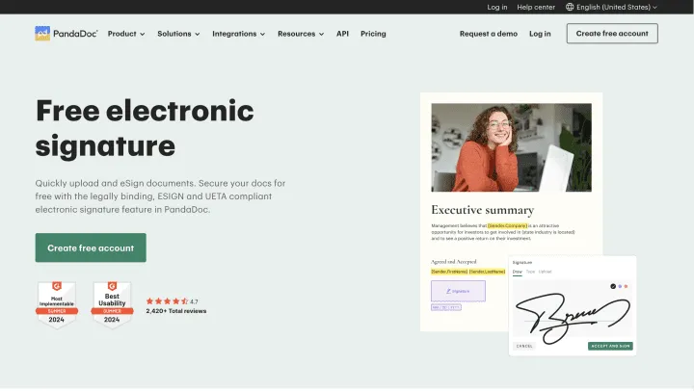Click the 2,420+ Total reviews text
Viewport: 694px width, 391px height.
click(x=176, y=311)
